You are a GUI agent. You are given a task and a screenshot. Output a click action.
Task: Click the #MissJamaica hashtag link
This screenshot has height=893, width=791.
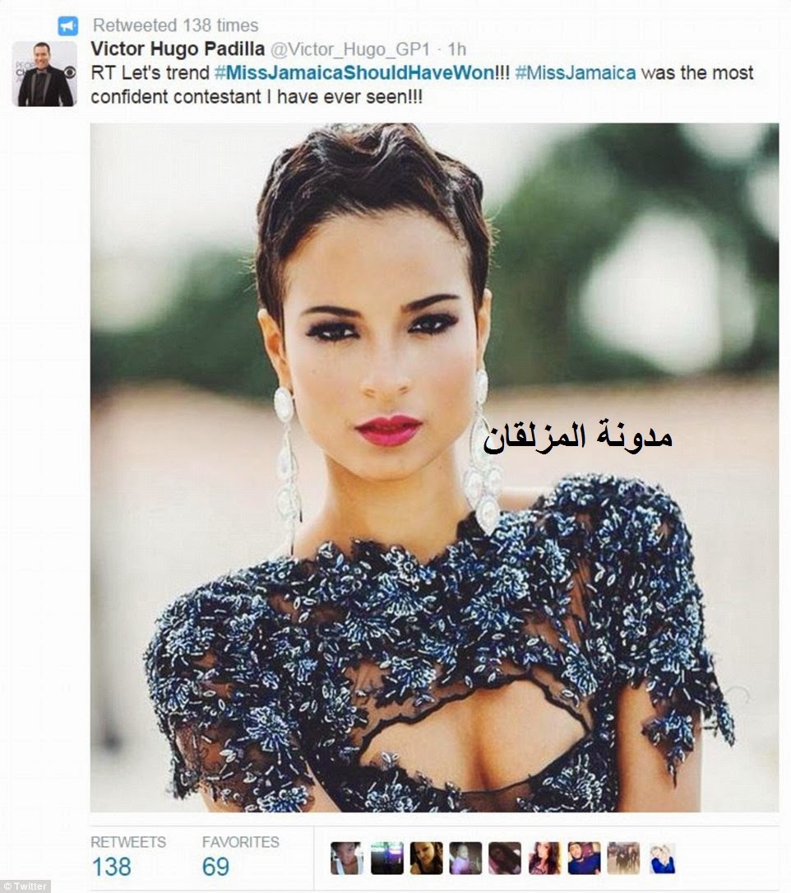point(576,73)
